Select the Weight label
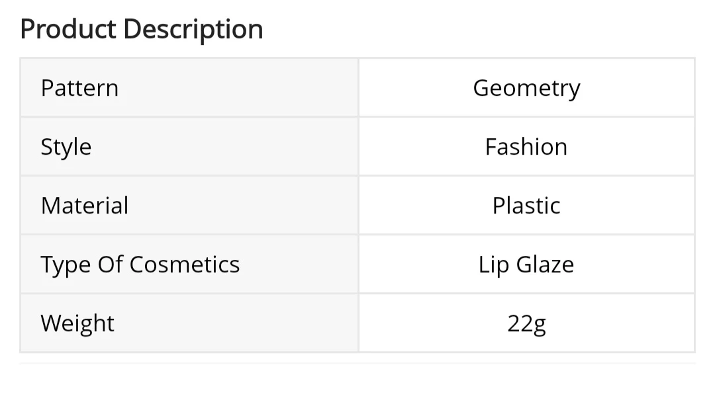The height and width of the screenshot is (400, 715). pos(77,324)
